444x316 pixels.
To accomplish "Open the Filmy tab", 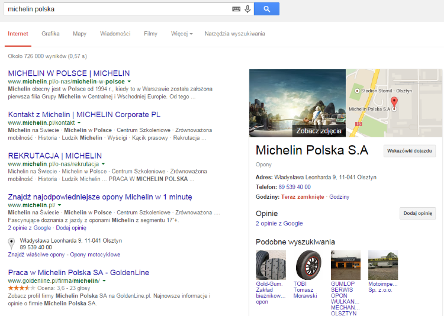I will pos(150,34).
